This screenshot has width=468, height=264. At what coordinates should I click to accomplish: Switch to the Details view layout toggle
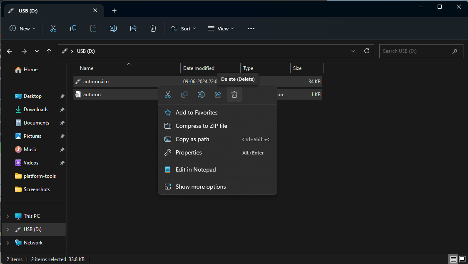tap(453, 259)
